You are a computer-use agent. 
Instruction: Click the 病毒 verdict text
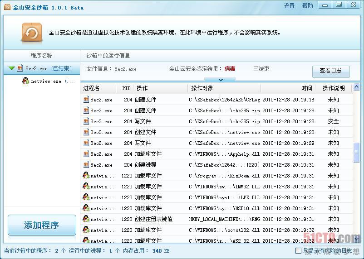[x=230, y=69]
